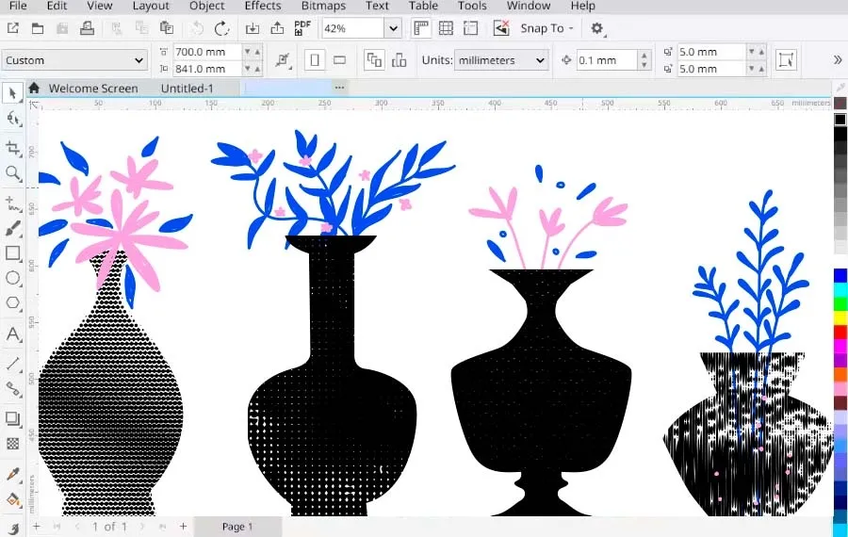The image size is (848, 537).
Task: Set page to portrait orientation
Action: 315,60
